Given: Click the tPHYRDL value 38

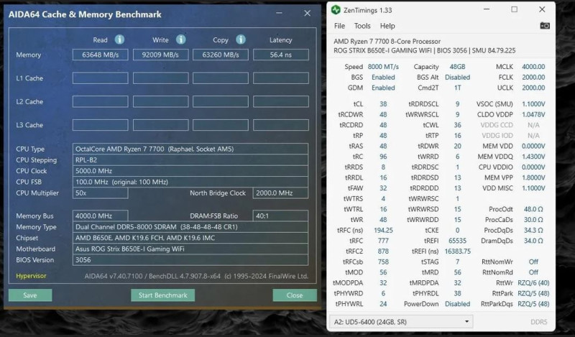Looking at the screenshot, I should [x=457, y=293].
